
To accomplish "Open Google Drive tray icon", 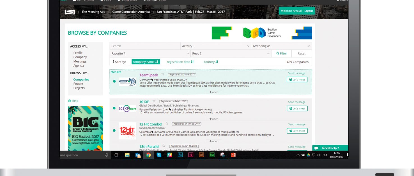I will (308, 155).
